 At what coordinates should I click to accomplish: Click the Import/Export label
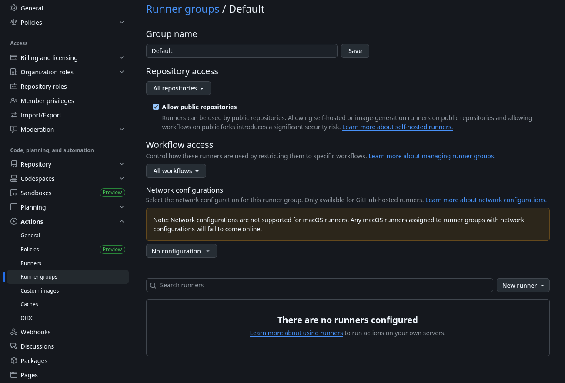41,115
